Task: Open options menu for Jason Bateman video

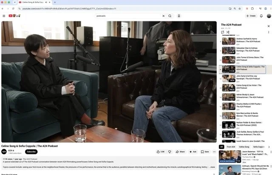Action: click(271, 152)
